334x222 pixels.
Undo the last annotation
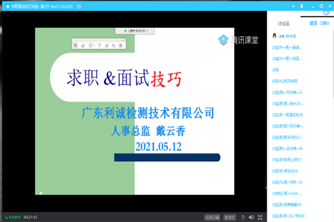(113, 45)
